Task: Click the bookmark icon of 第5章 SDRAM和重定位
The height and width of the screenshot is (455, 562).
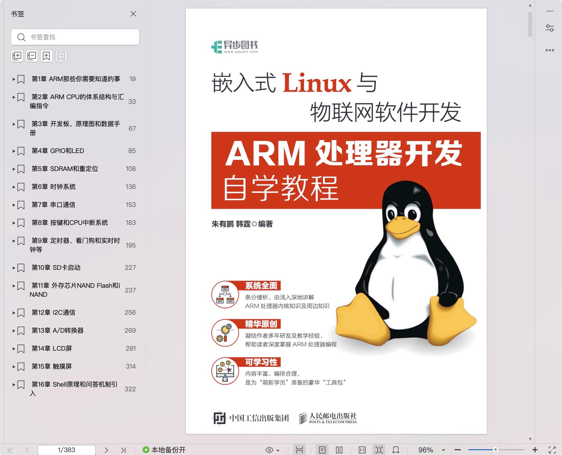Action: pyautogui.click(x=21, y=169)
